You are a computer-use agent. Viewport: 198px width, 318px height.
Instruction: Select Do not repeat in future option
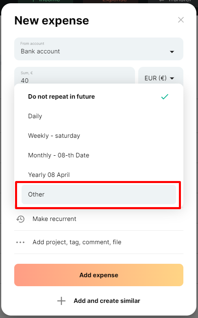coord(99,97)
